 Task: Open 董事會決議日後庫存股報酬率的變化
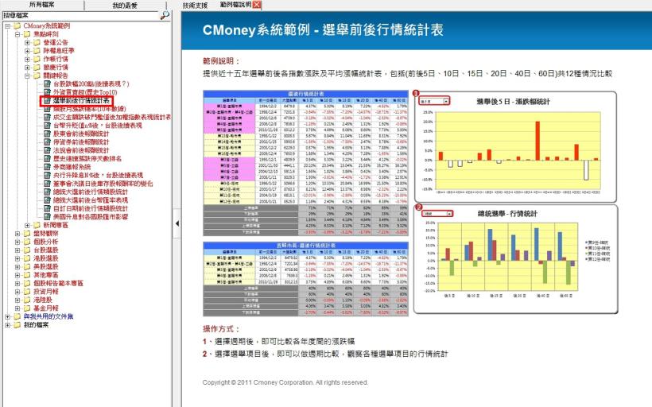[x=103, y=184]
